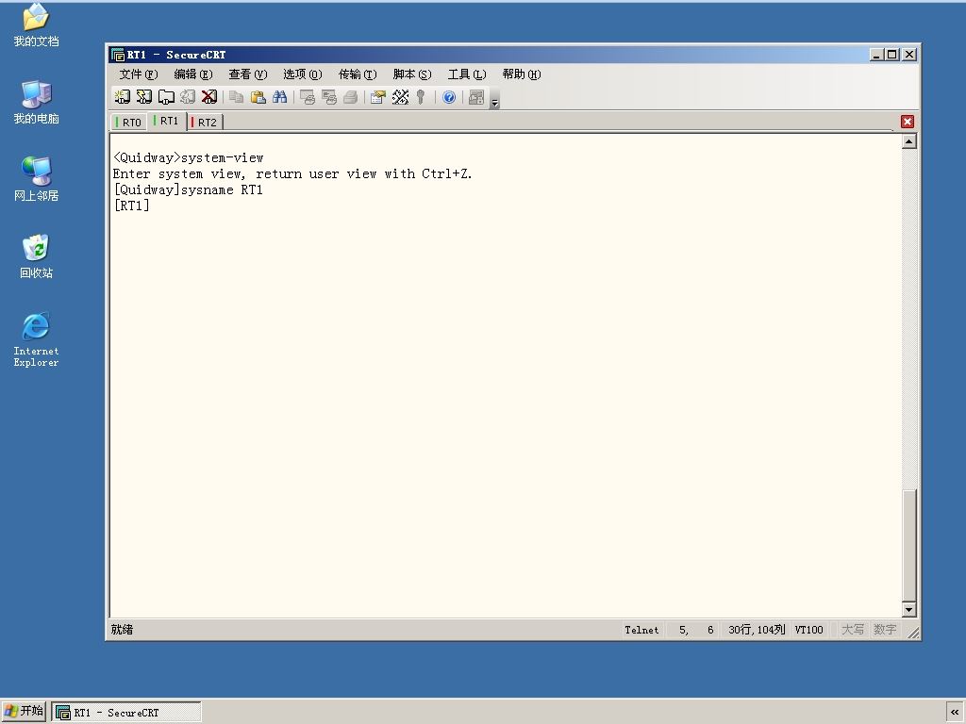Click the window resize grip corner
Viewport: 966px width, 724px height.
click(912, 633)
